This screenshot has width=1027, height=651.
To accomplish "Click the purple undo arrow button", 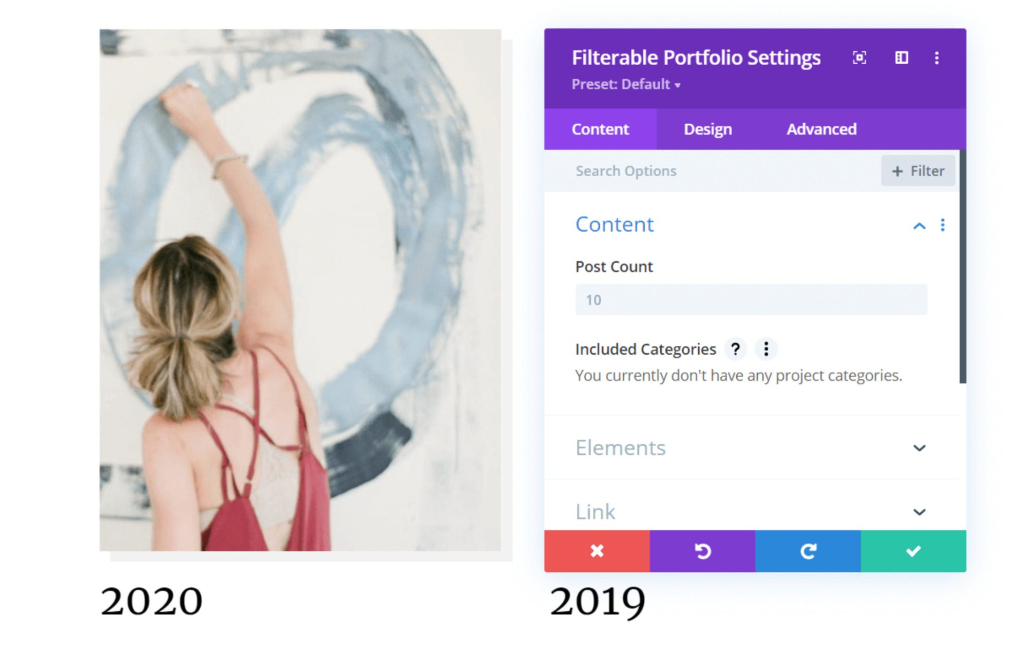I will [702, 551].
